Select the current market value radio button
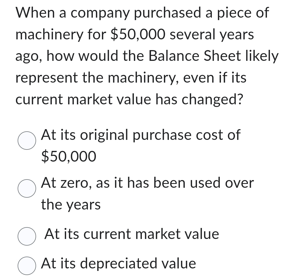The image size is (284, 280). 27,236
